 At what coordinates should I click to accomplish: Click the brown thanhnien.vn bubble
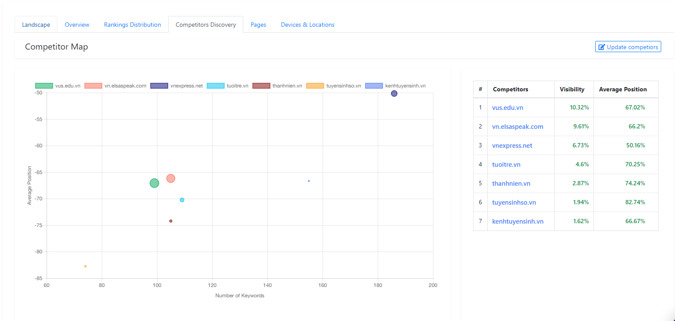pyautogui.click(x=171, y=221)
